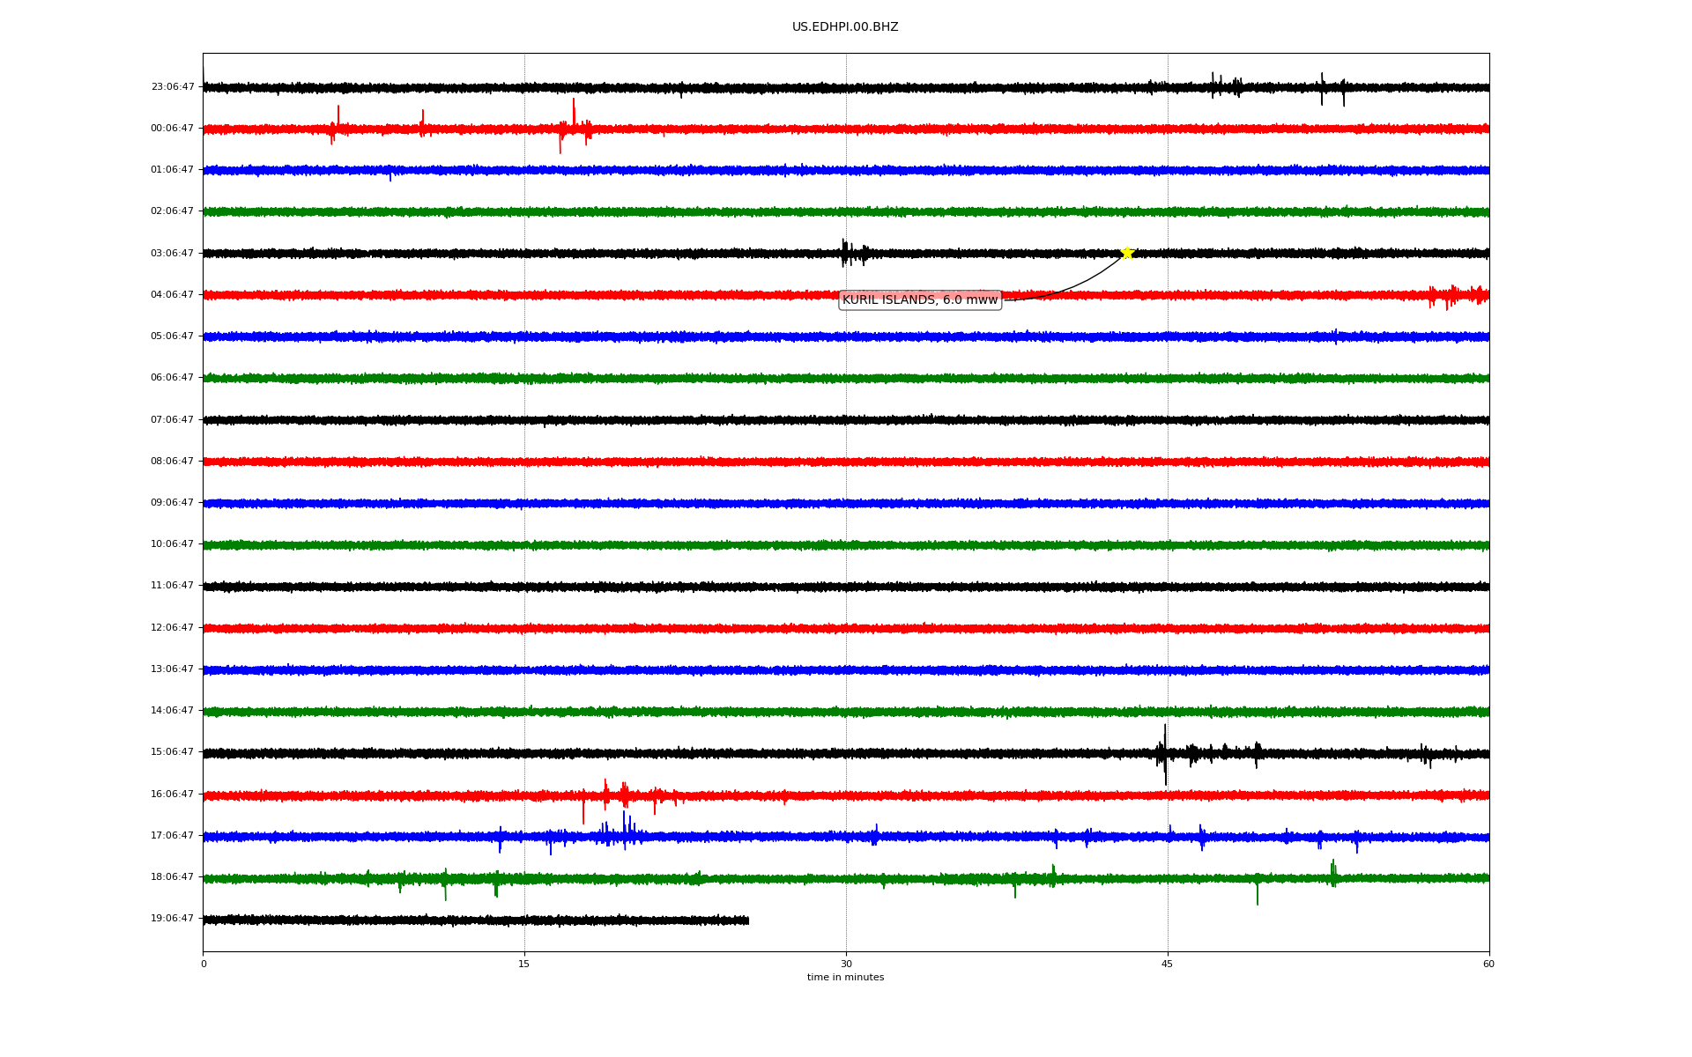This screenshot has height=1057, width=1692.
Task: Select the 02:06:47 time label
Action: coord(173,211)
